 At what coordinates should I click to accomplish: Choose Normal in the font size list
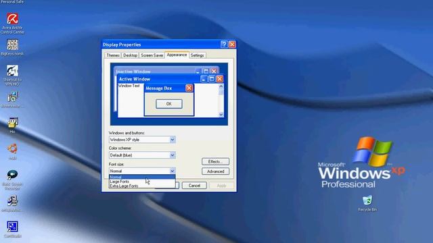(x=142, y=177)
